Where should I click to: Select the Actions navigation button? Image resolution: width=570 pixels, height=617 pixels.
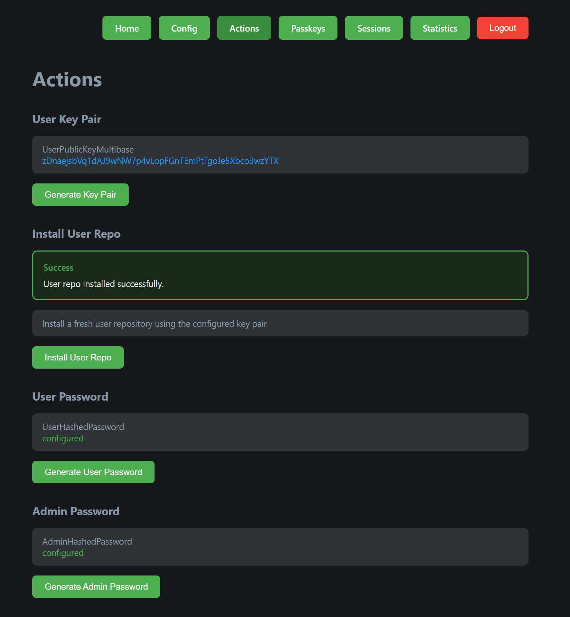point(244,28)
